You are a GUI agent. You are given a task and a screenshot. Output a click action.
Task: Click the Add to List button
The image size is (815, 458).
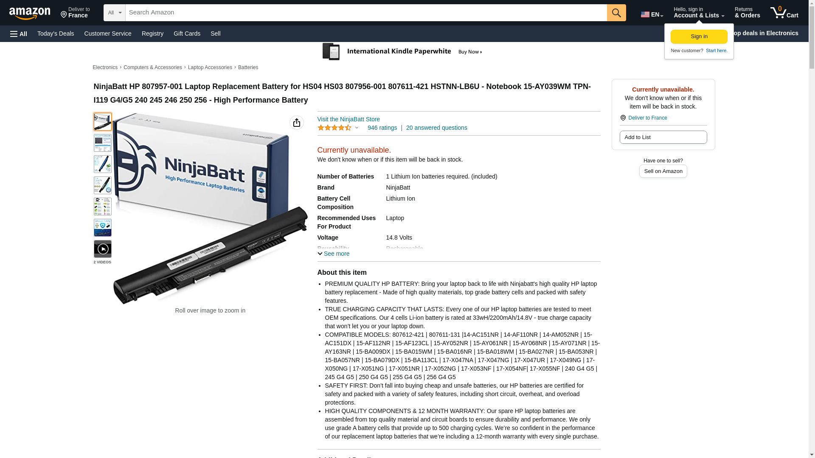click(x=663, y=137)
